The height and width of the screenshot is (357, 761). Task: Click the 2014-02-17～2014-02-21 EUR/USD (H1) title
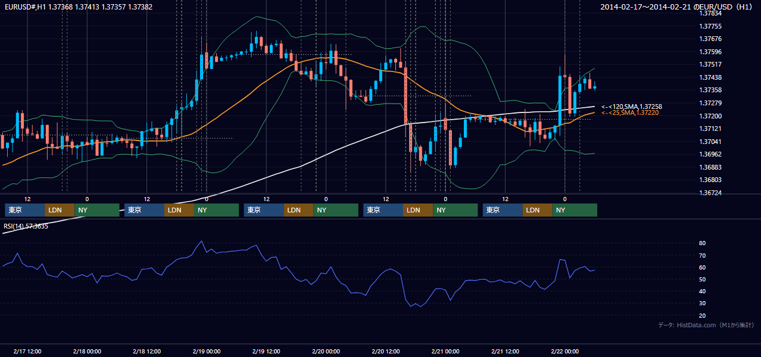click(676, 7)
